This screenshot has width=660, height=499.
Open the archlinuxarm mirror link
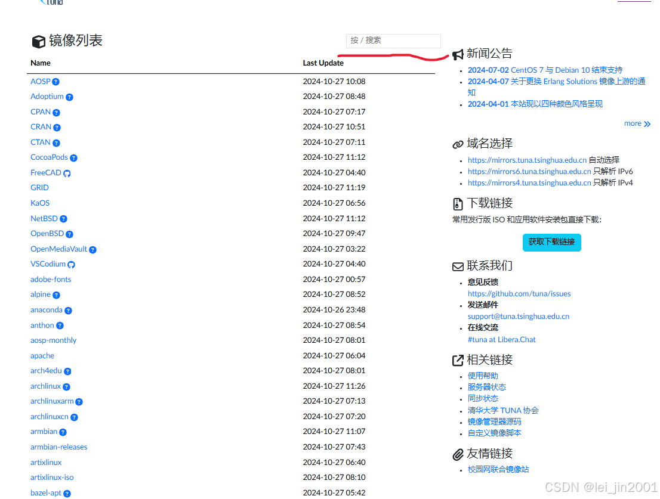[x=52, y=401]
